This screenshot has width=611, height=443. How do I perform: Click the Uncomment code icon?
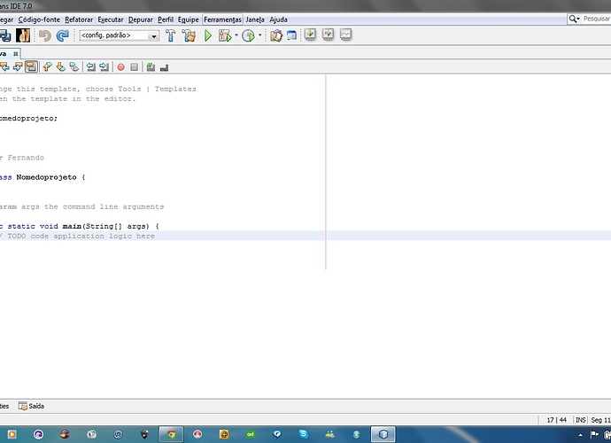164,67
